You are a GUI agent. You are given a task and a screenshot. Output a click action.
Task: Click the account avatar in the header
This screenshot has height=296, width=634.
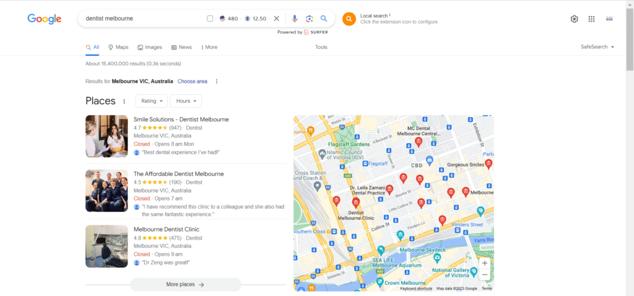(609, 19)
